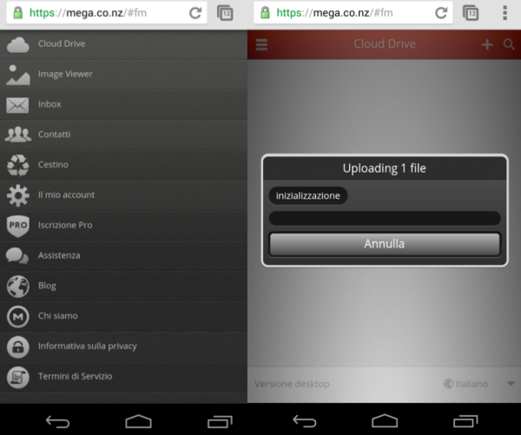Click the Versione desktop link
This screenshot has height=435, width=521.
click(292, 384)
